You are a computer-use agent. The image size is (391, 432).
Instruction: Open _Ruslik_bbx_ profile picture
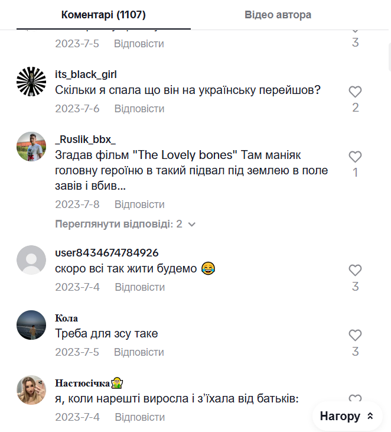click(x=31, y=147)
